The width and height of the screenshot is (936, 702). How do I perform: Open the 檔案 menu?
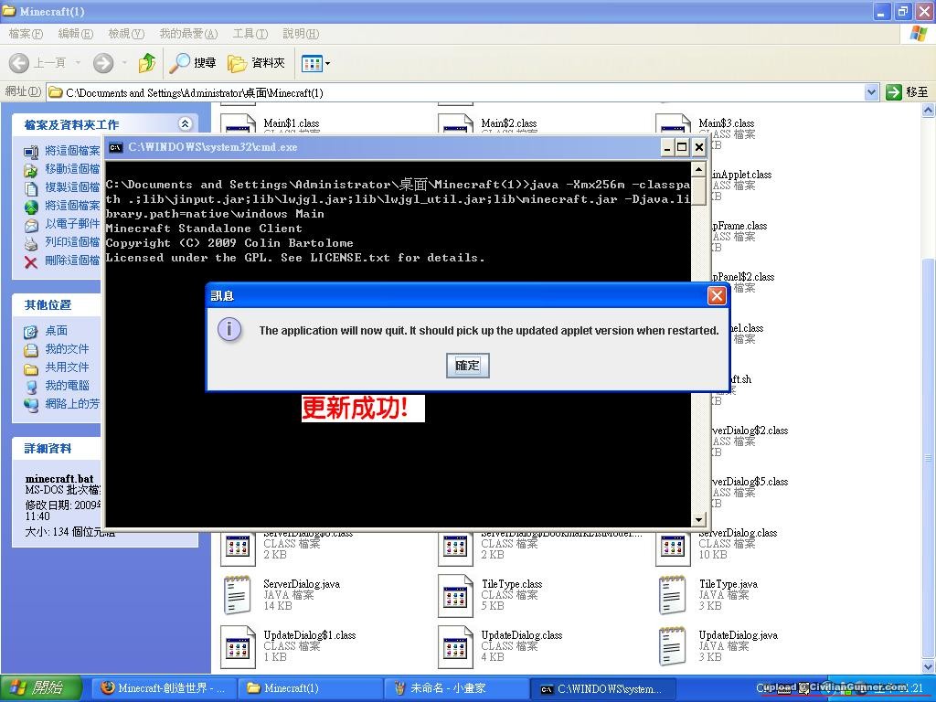pos(26,34)
